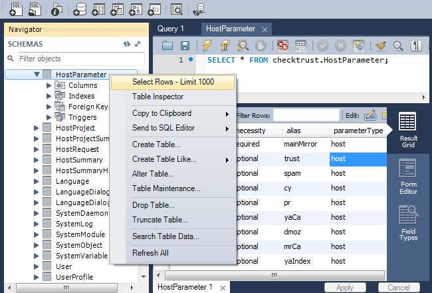Toggle the autocommit mode icon
This screenshot has width=432, height=293.
point(358,46)
